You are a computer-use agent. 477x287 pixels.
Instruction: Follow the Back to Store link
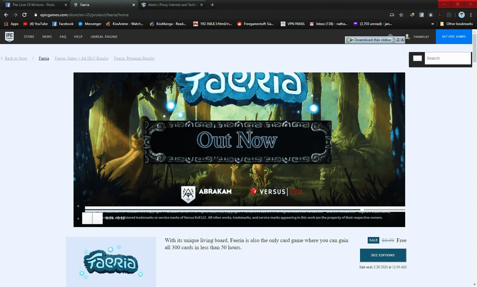[16, 58]
